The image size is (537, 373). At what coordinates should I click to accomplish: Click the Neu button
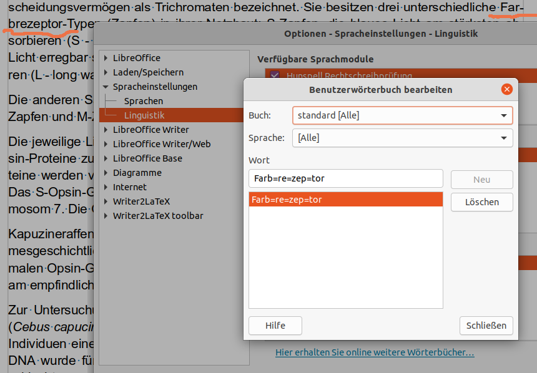(x=481, y=180)
